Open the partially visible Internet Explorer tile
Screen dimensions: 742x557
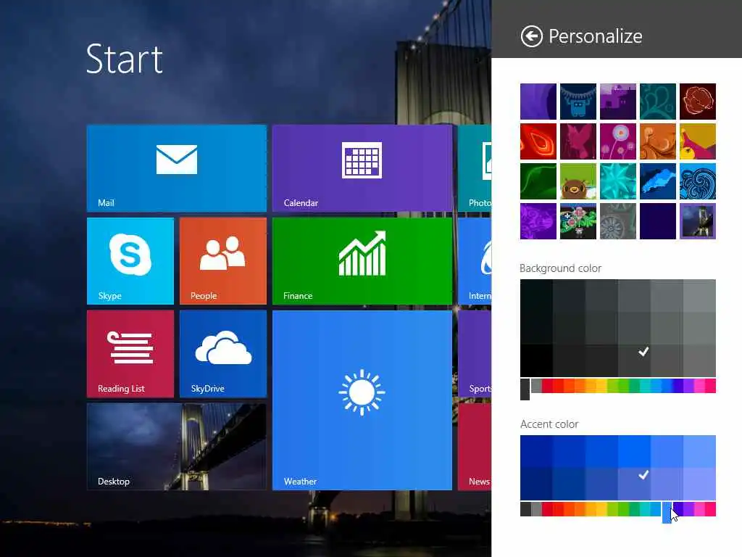point(475,261)
